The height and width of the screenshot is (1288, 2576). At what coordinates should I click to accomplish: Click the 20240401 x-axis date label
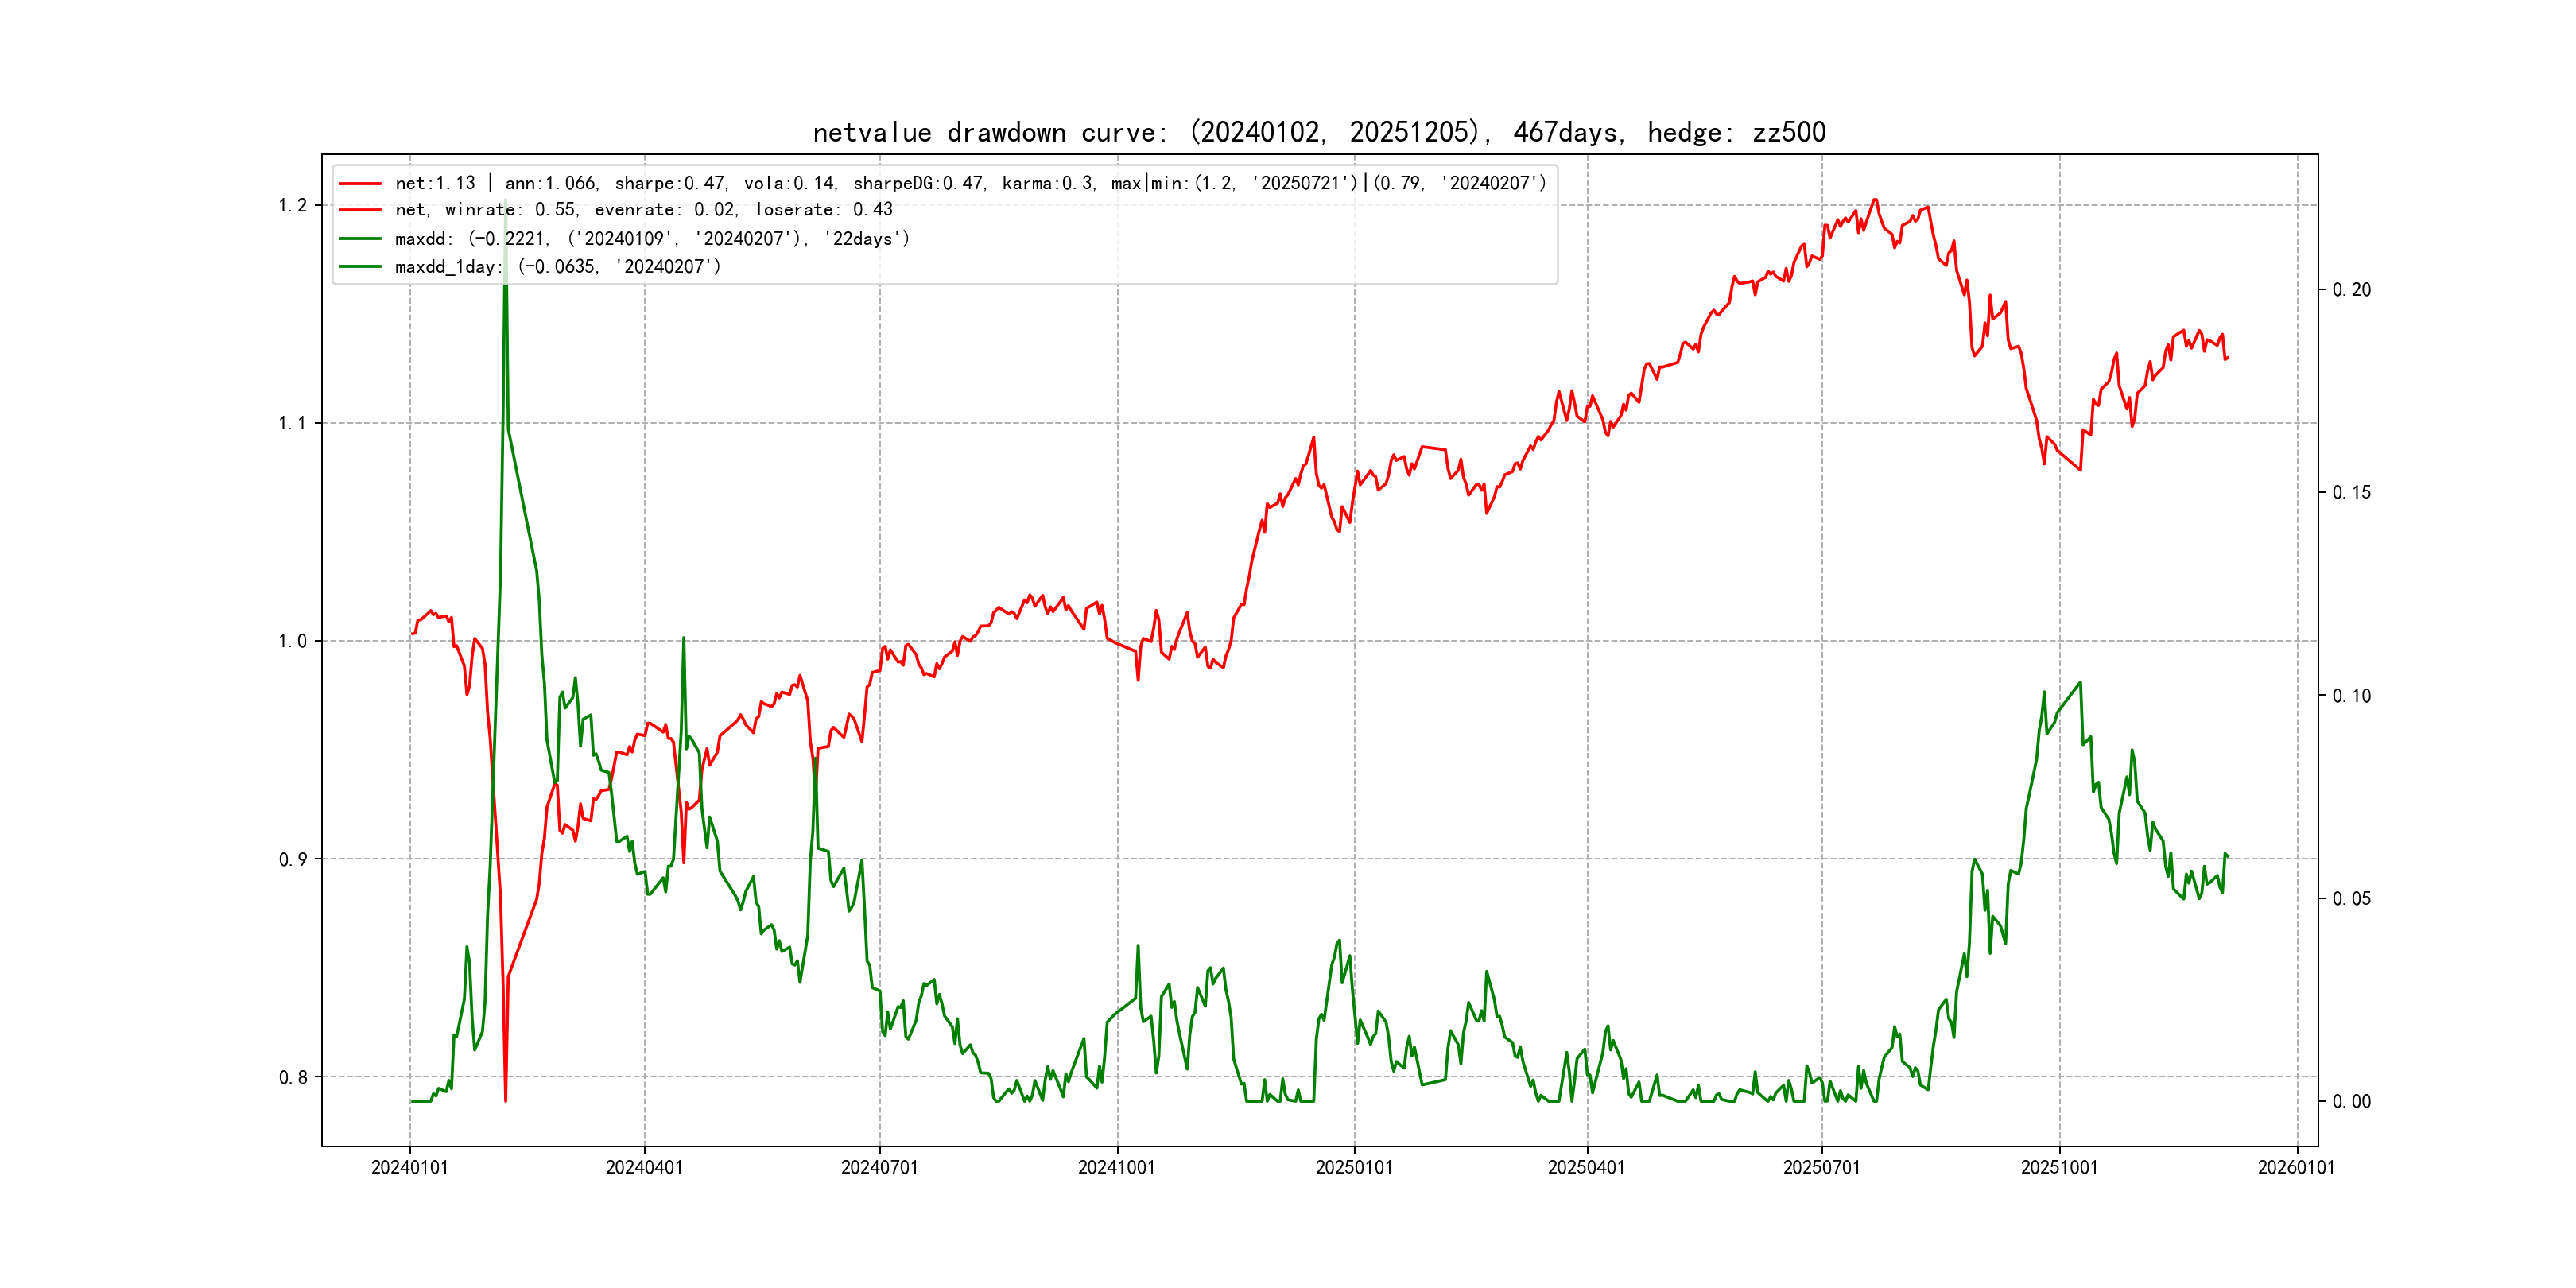tap(644, 1167)
